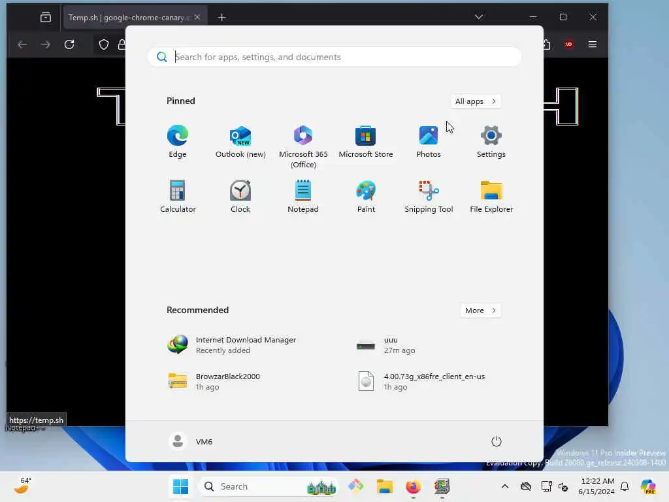Click the taskbar Search box

[x=268, y=486]
